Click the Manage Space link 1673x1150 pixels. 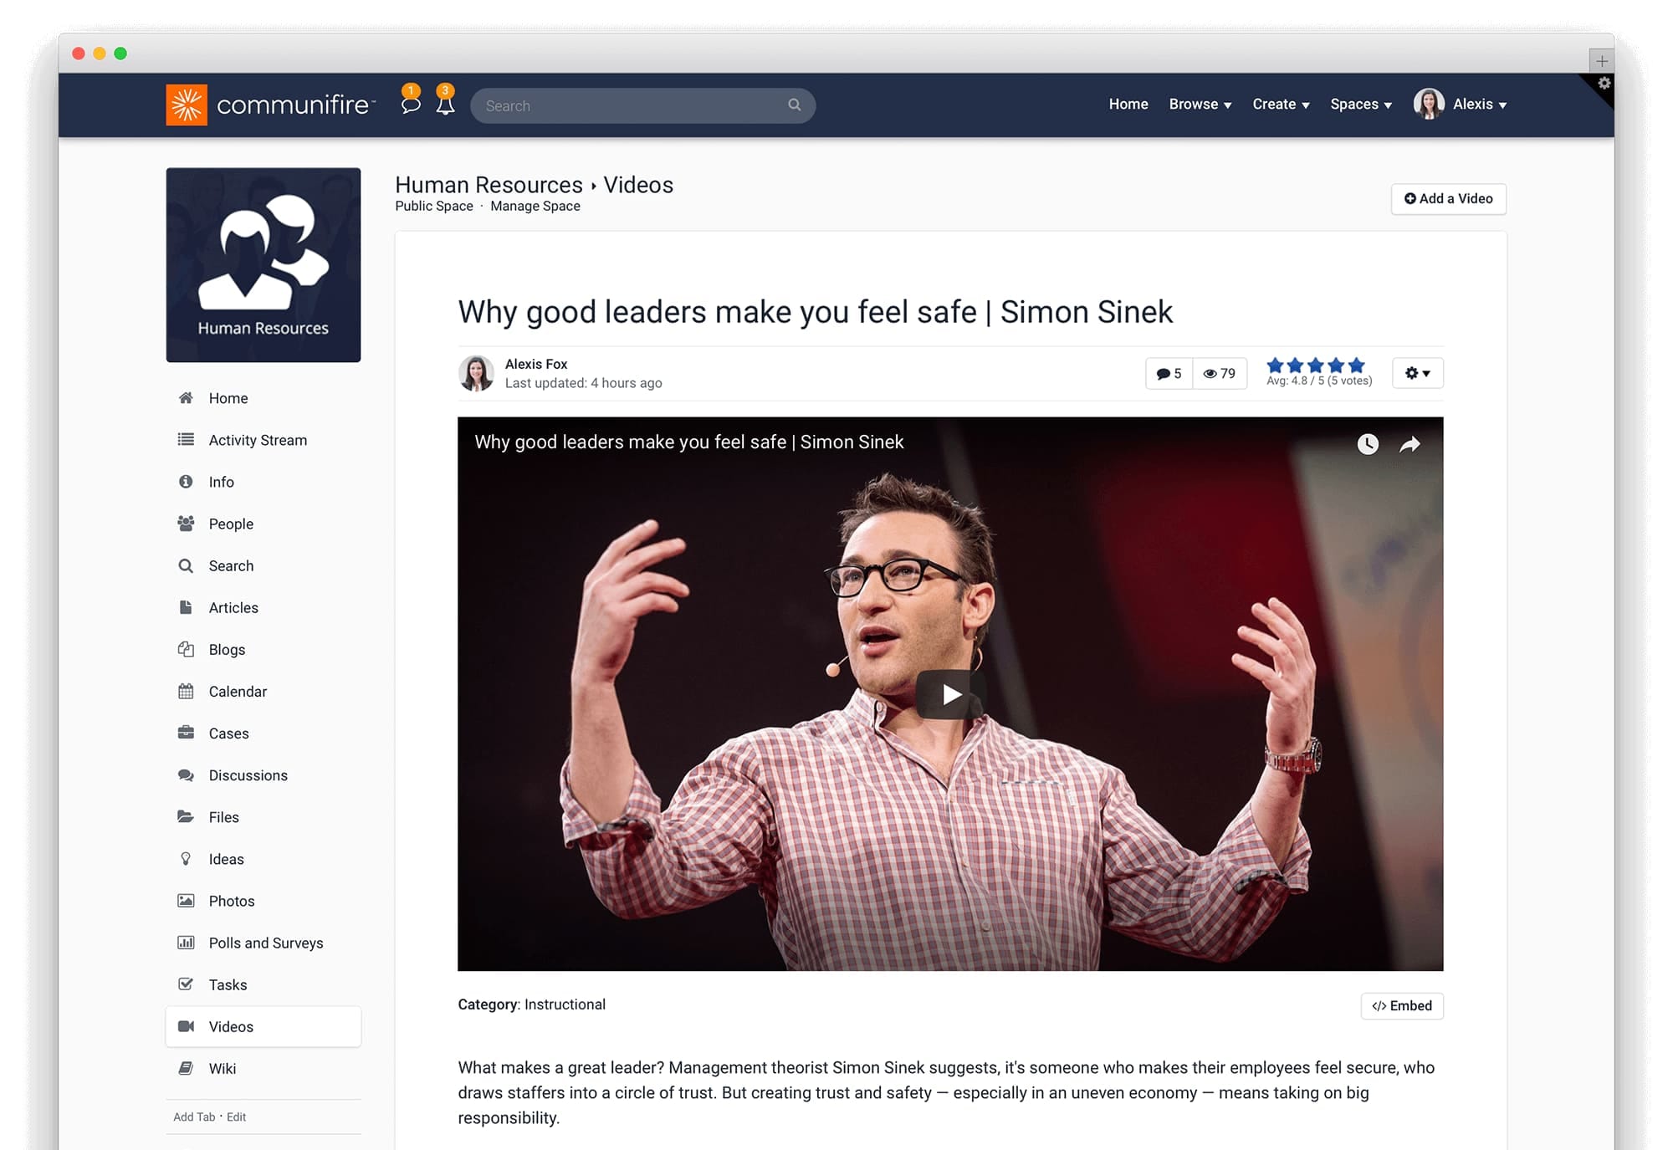point(535,207)
